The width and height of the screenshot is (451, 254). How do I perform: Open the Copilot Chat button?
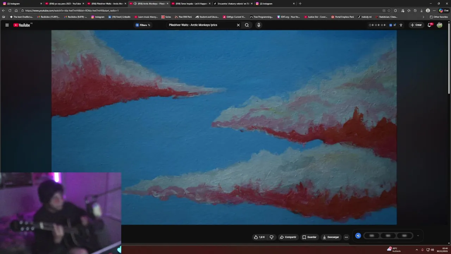click(x=444, y=11)
